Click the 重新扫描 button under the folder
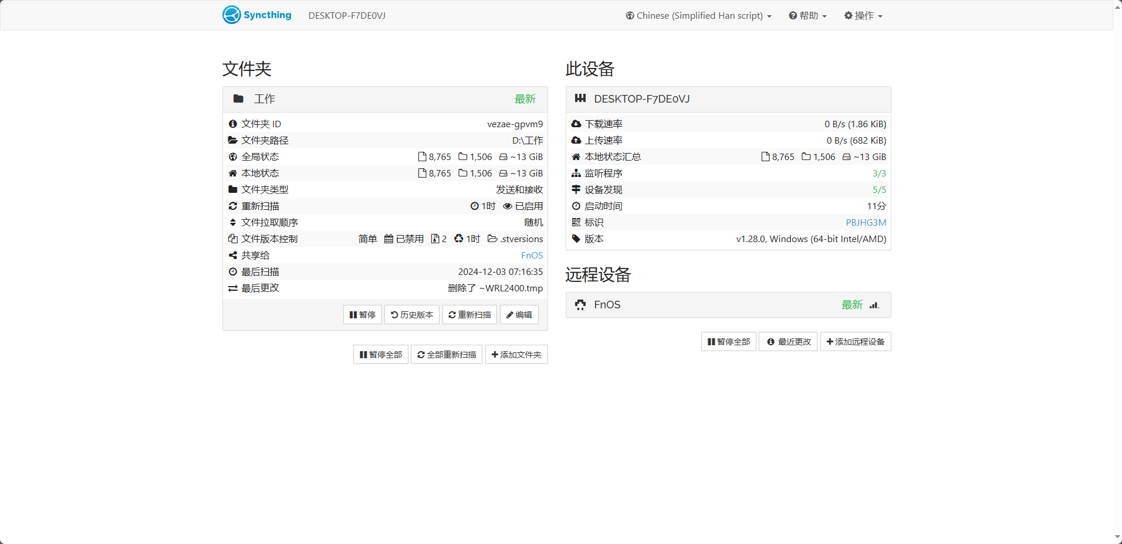The height and width of the screenshot is (544, 1122). point(469,315)
